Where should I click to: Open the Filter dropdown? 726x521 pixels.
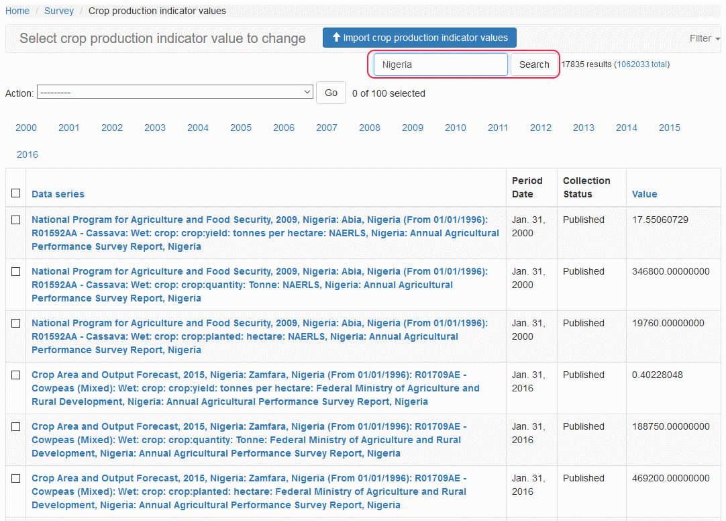[704, 38]
